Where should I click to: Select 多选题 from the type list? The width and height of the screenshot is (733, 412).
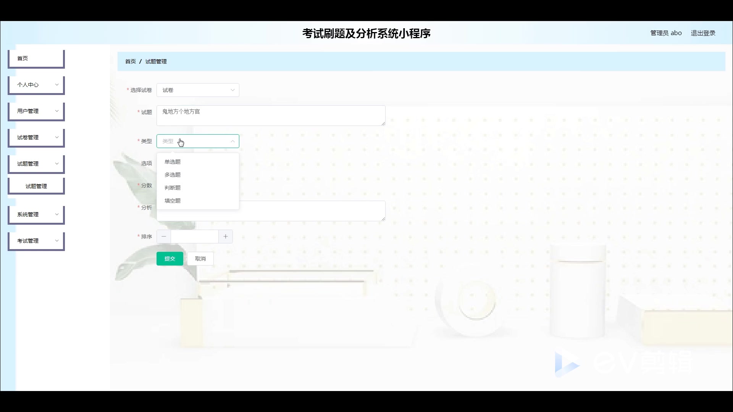[x=173, y=174]
